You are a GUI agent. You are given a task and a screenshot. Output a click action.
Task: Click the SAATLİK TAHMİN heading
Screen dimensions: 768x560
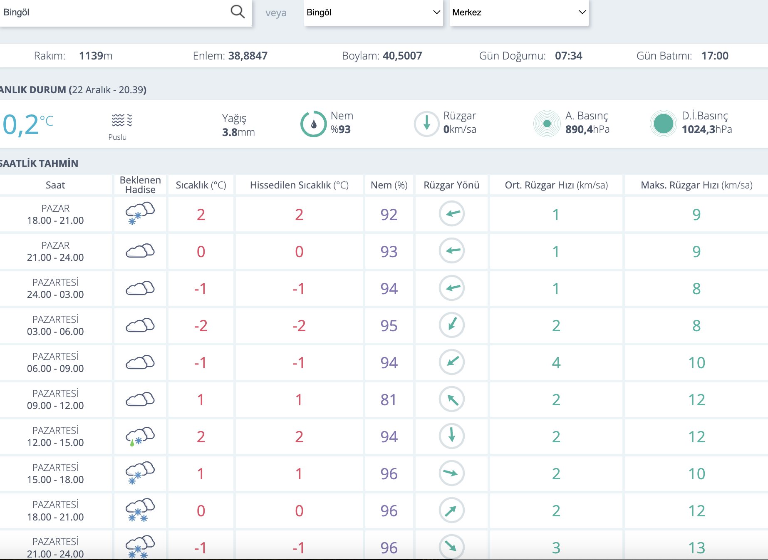pyautogui.click(x=39, y=164)
